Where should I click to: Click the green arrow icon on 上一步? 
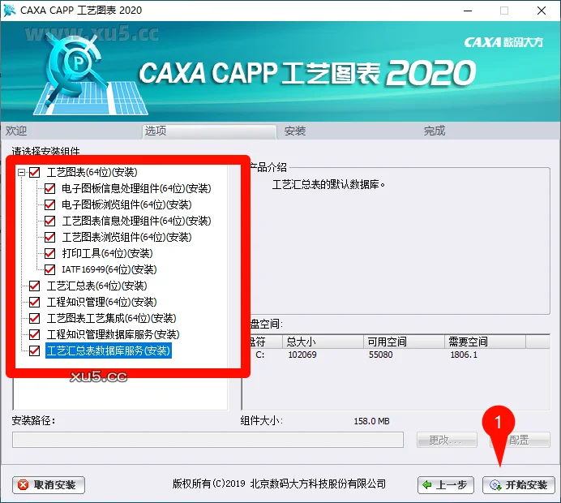click(427, 485)
